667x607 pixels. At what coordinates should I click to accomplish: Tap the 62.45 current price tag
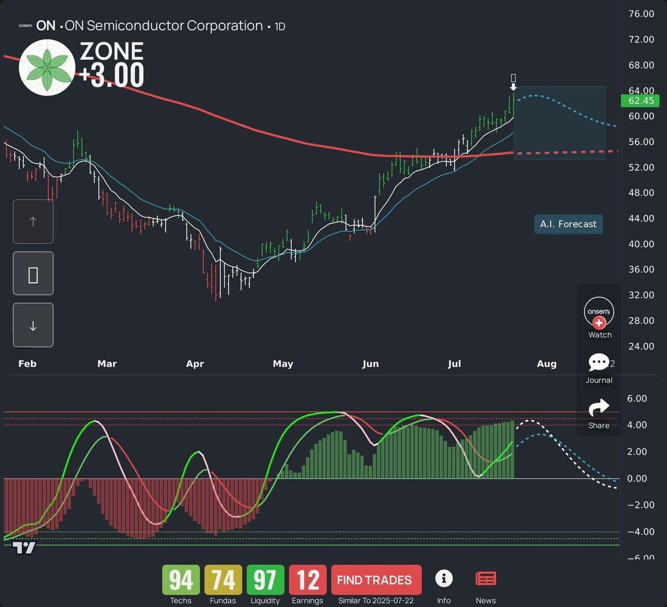(x=640, y=101)
